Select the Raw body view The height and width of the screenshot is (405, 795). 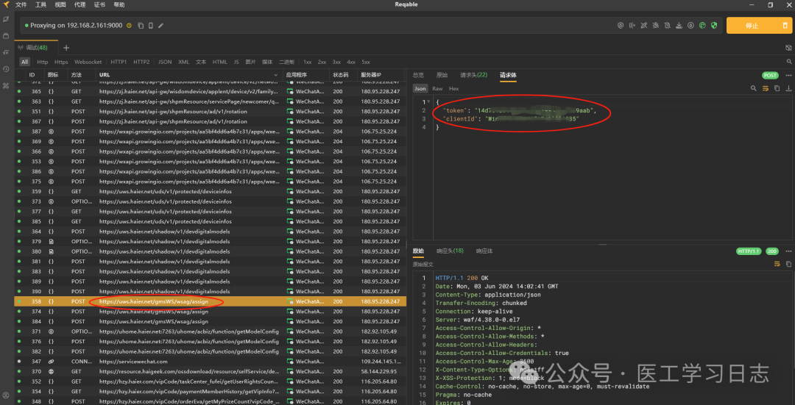[x=437, y=89]
